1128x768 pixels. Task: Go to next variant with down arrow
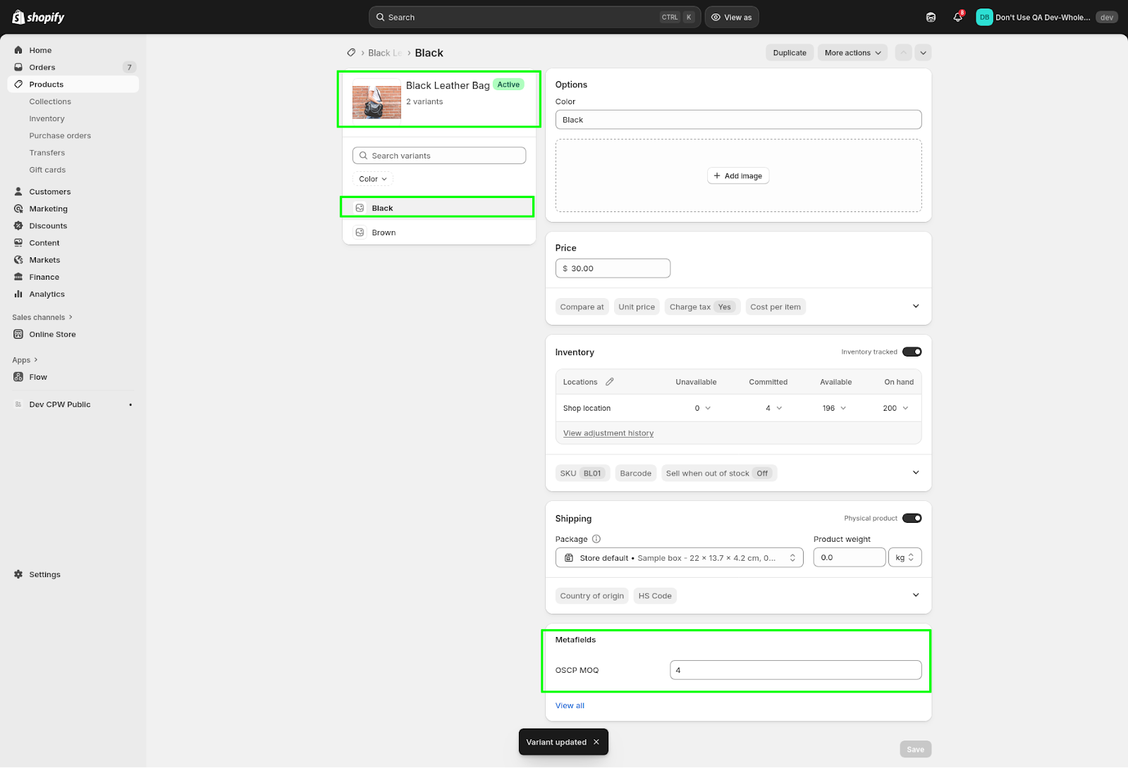click(923, 53)
